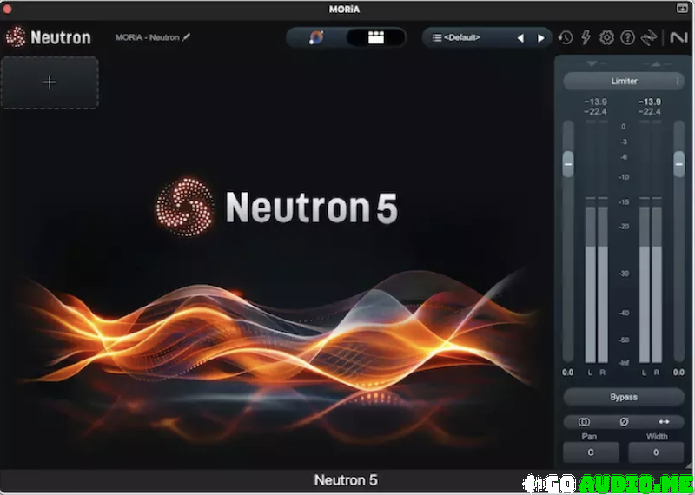Toggle channel swap with the double-arrow icon

(664, 421)
